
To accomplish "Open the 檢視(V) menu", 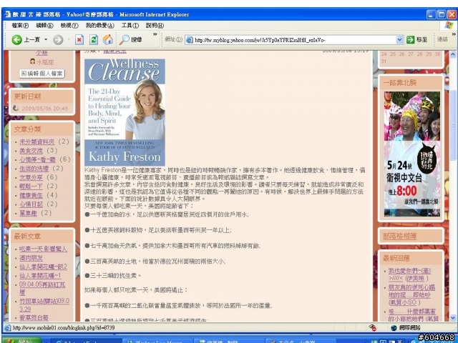I will [x=69, y=26].
